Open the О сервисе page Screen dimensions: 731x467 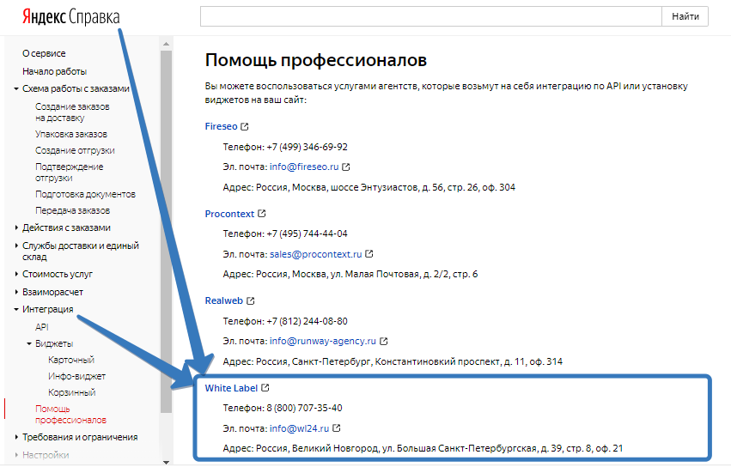(44, 53)
